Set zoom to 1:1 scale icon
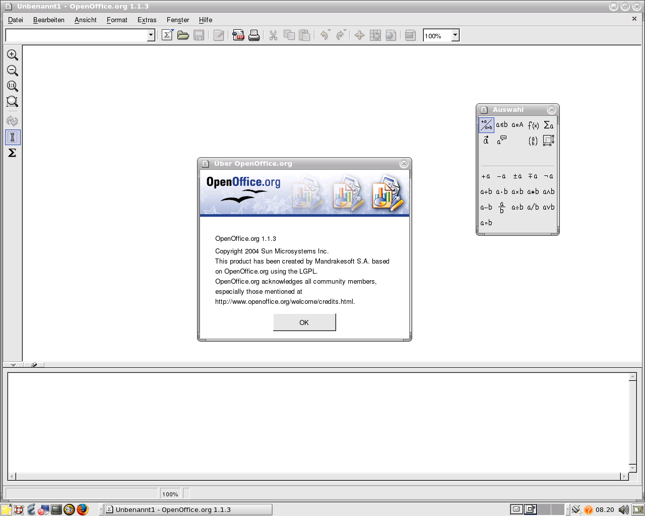This screenshot has width=645, height=516. click(13, 86)
